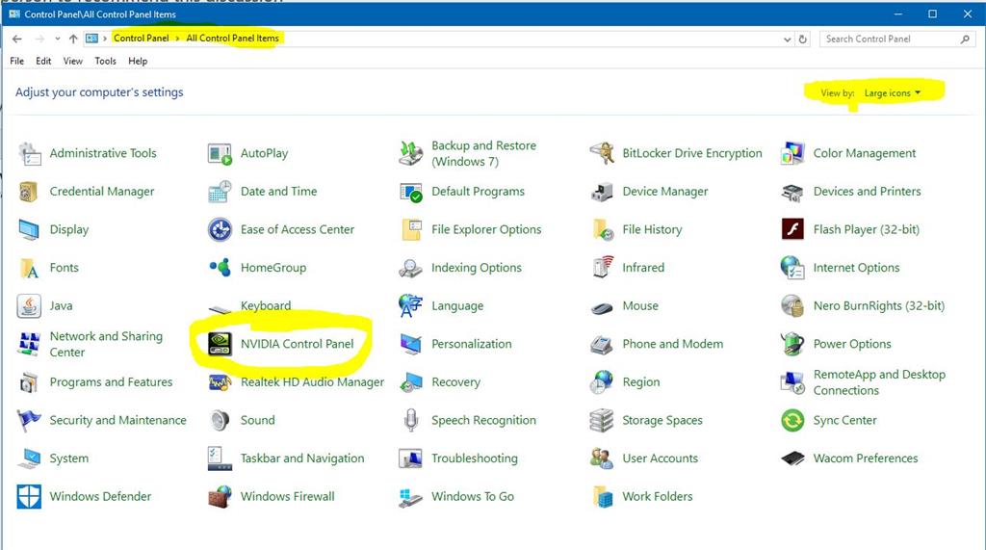
Task: Click the Storage Spaces icon
Action: coord(602,420)
